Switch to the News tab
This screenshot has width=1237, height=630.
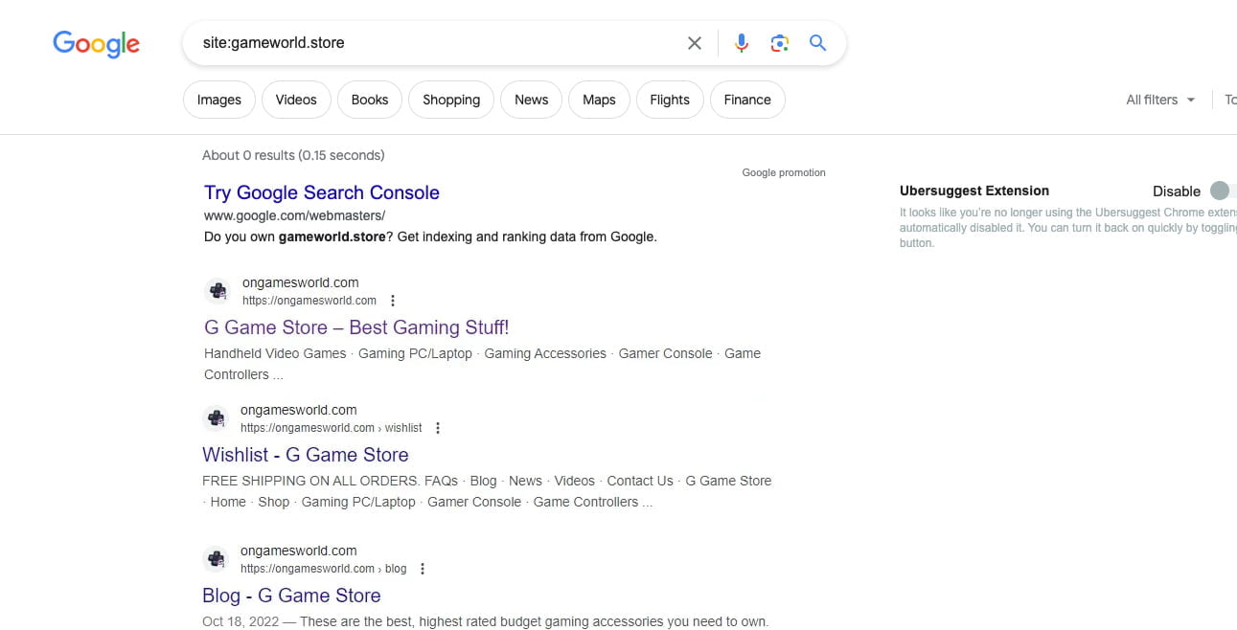point(532,100)
